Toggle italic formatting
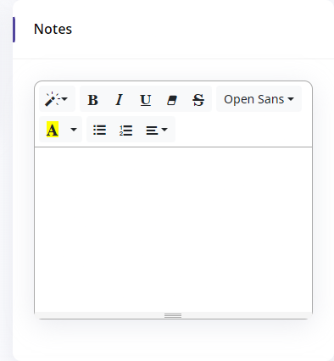Screen dimensions: 334x361 (x=119, y=99)
